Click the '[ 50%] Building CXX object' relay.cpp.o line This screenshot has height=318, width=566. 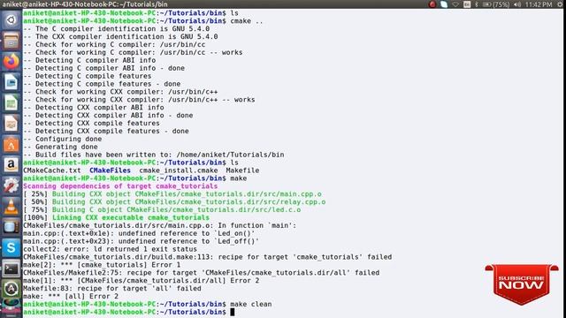coord(174,202)
